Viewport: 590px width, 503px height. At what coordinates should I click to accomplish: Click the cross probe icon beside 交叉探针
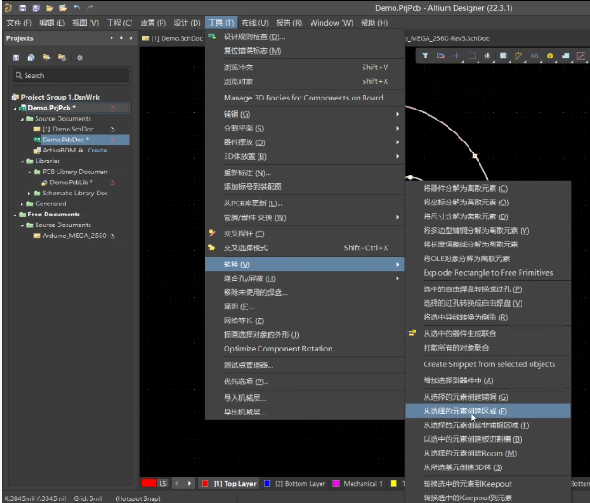[212, 234]
